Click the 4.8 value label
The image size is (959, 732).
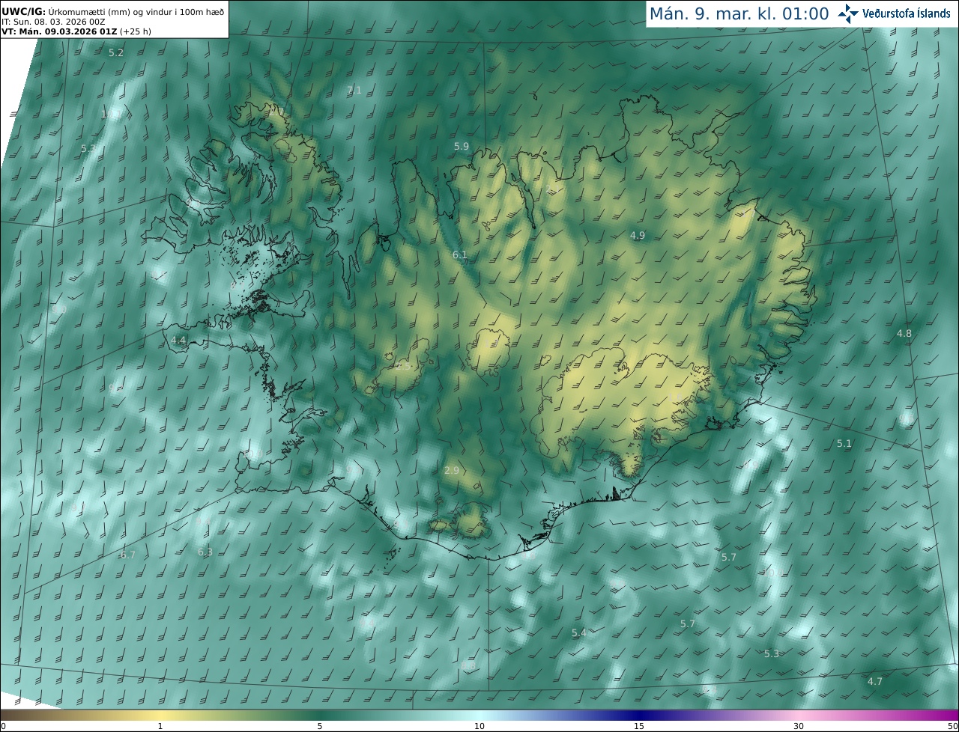(904, 334)
